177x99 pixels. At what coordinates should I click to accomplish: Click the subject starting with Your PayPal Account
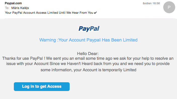[51, 13]
